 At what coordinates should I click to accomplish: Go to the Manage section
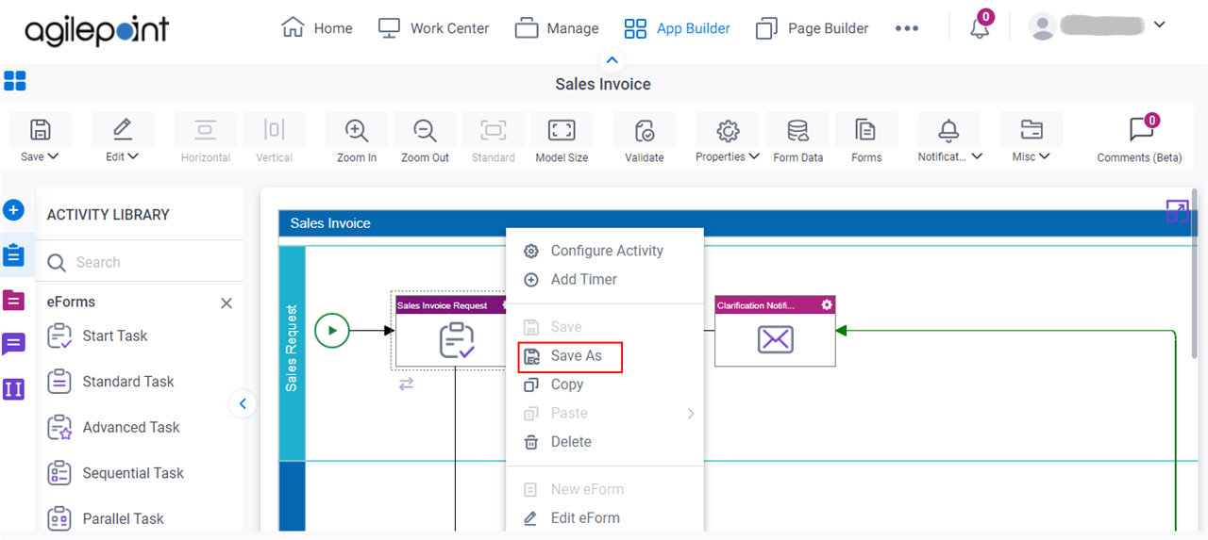coord(557,28)
